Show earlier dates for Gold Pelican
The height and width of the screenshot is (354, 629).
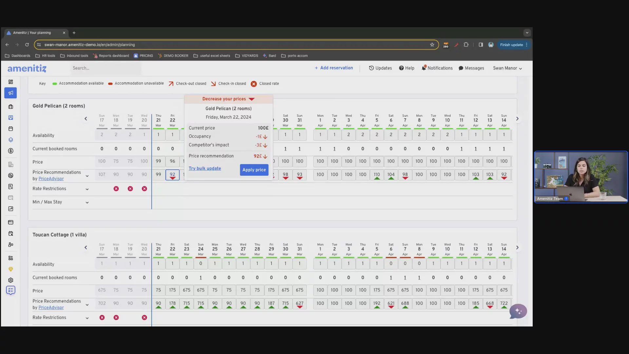pyautogui.click(x=86, y=119)
